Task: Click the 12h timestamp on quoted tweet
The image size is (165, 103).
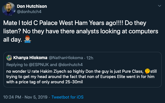Action: coord(90,58)
